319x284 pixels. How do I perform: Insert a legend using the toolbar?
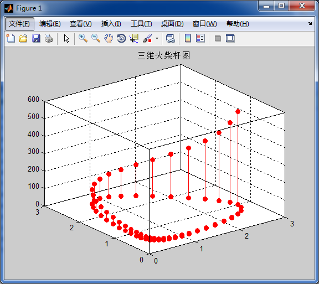point(200,38)
